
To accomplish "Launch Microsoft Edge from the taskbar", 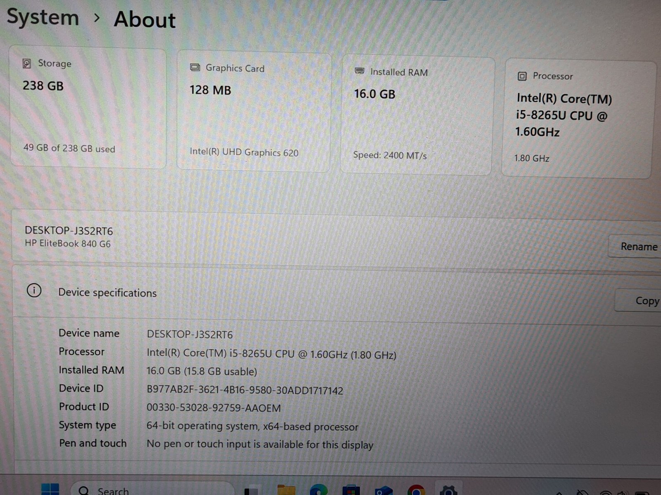I will 319,490.
